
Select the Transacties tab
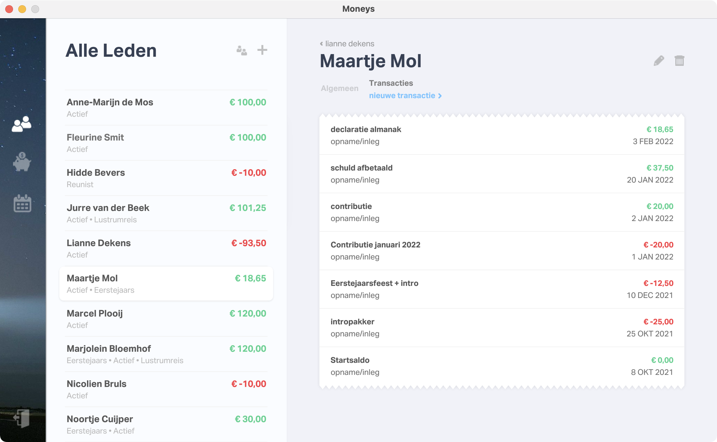[391, 83]
